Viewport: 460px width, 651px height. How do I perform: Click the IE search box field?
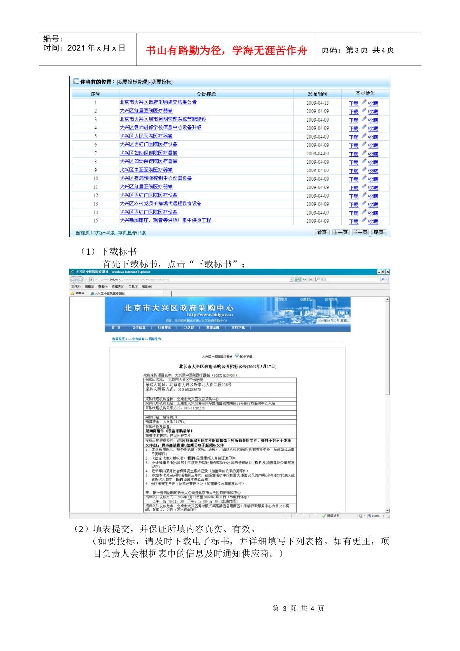(x=347, y=279)
